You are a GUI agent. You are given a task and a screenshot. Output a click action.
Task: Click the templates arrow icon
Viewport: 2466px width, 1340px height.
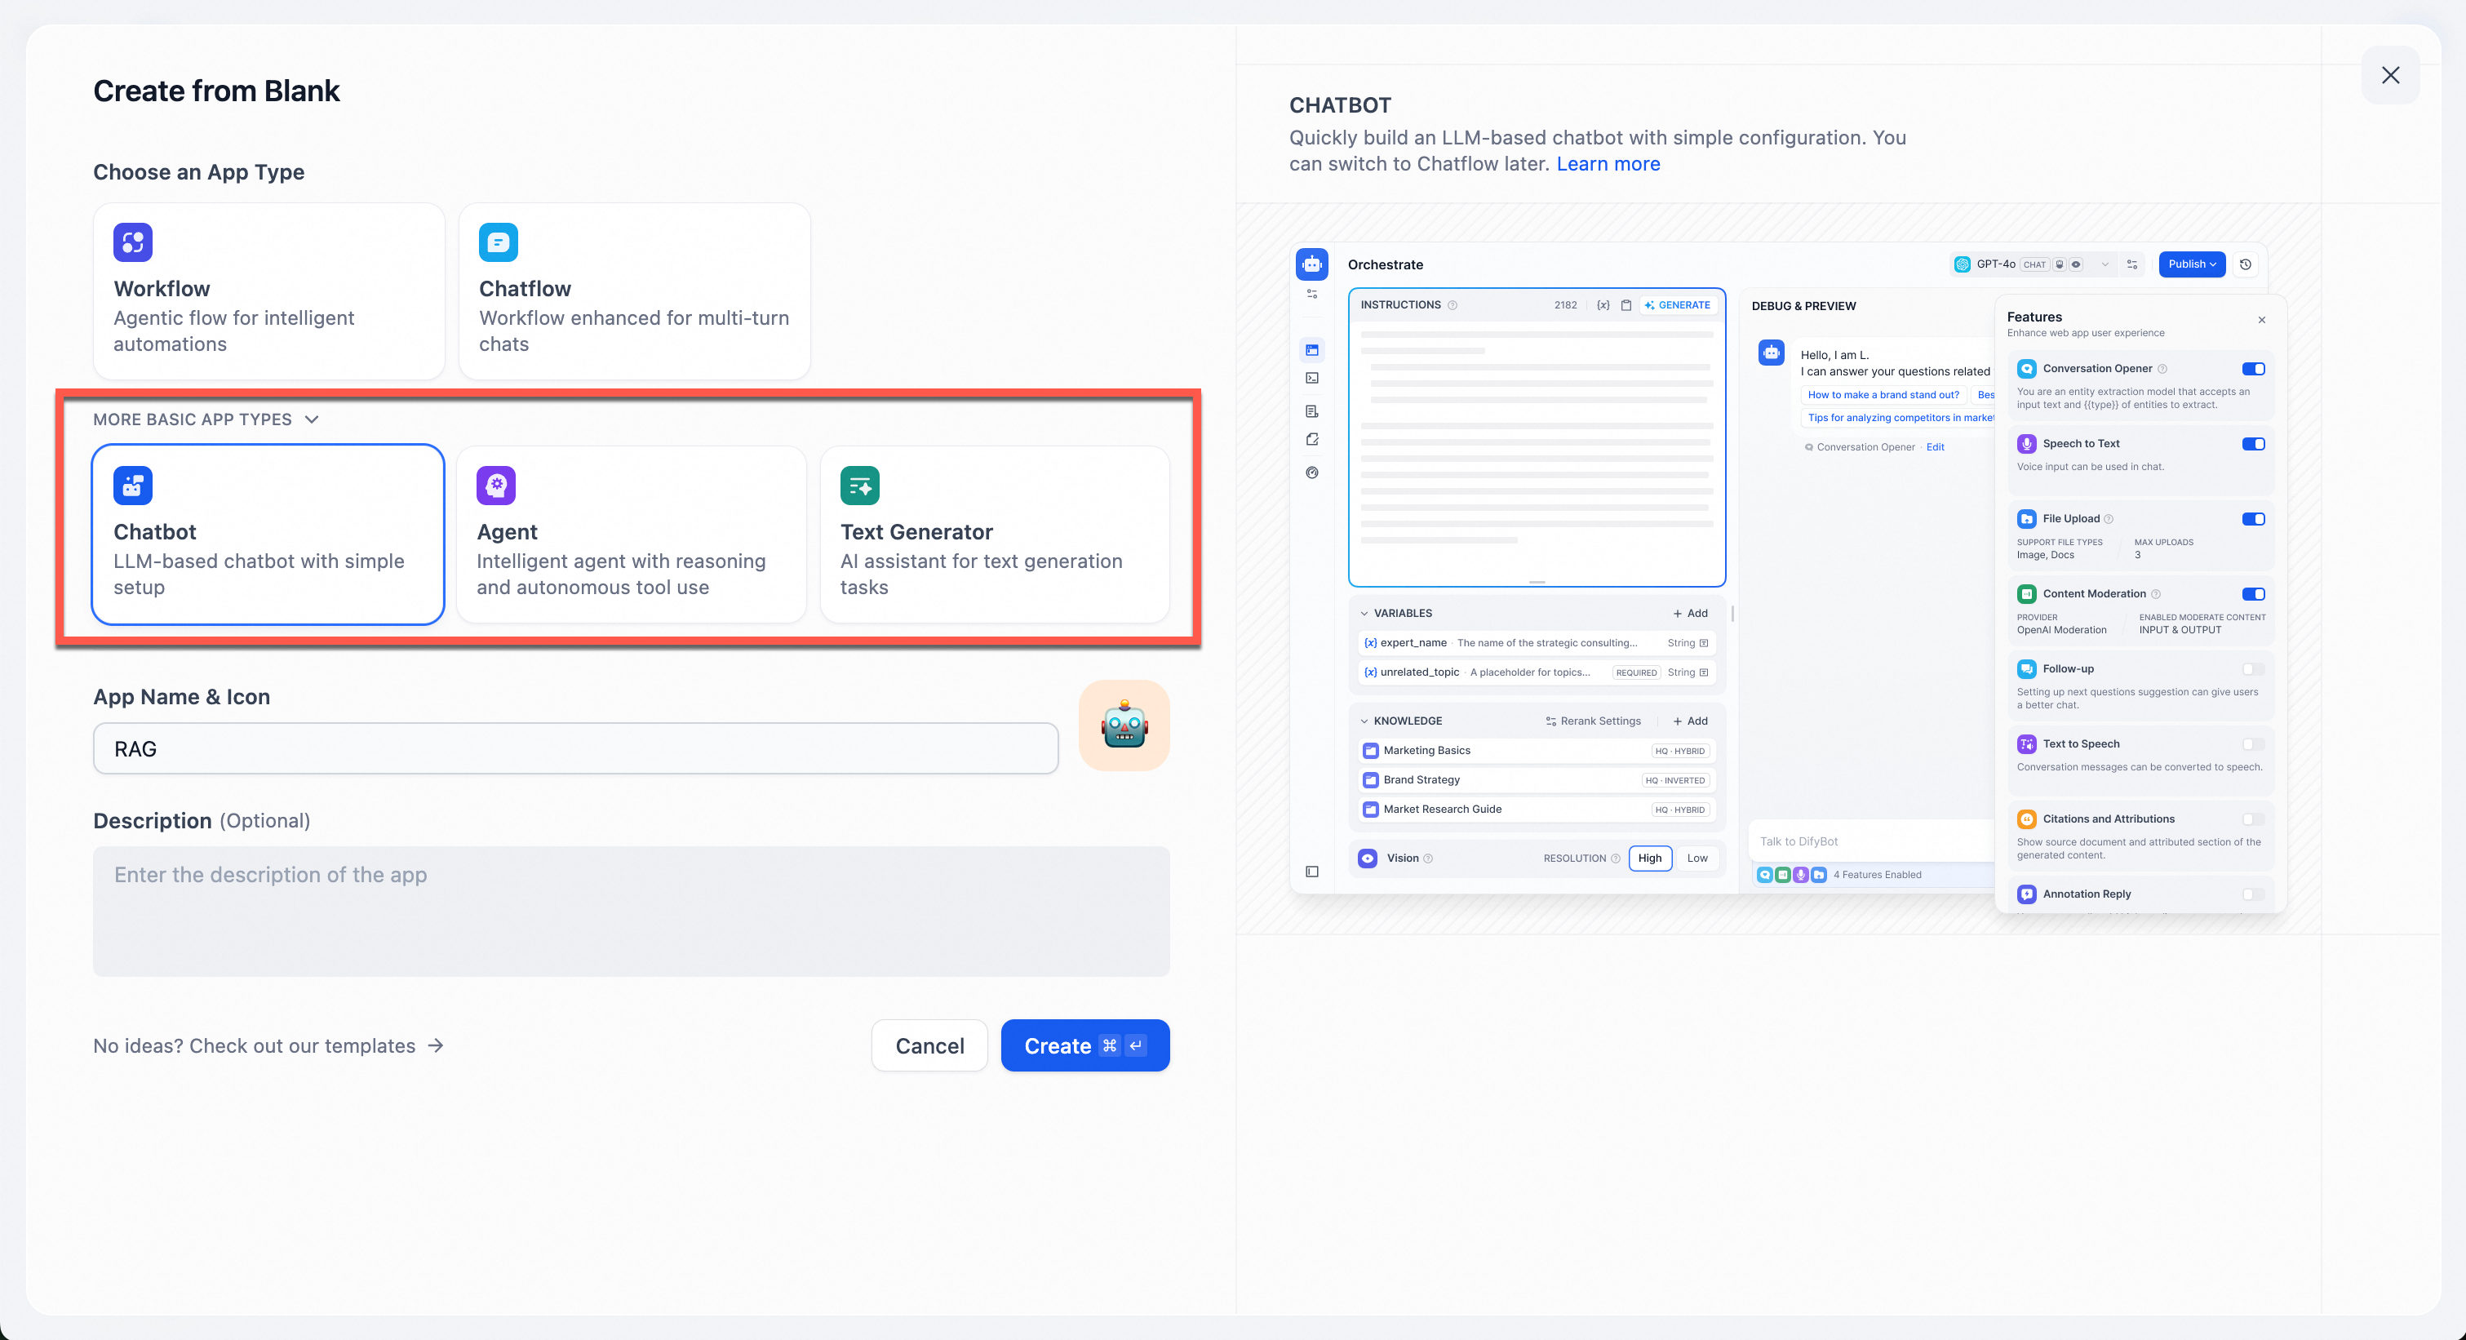coord(436,1045)
